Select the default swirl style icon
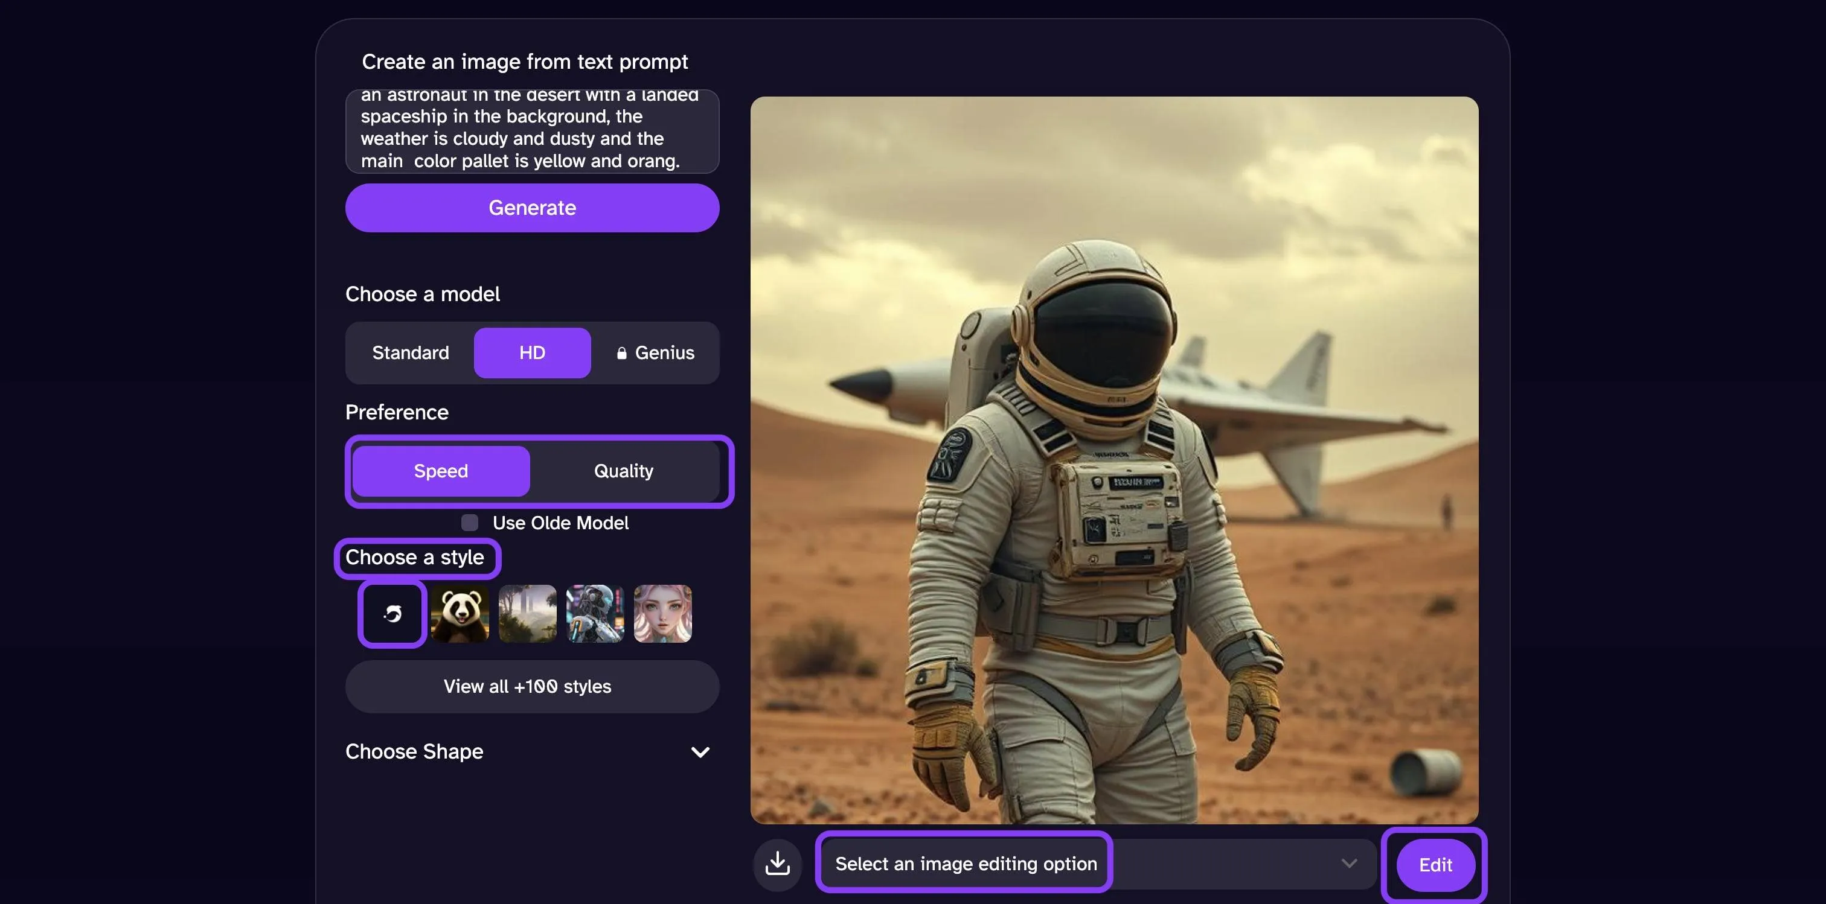This screenshot has width=1826, height=904. click(x=392, y=614)
